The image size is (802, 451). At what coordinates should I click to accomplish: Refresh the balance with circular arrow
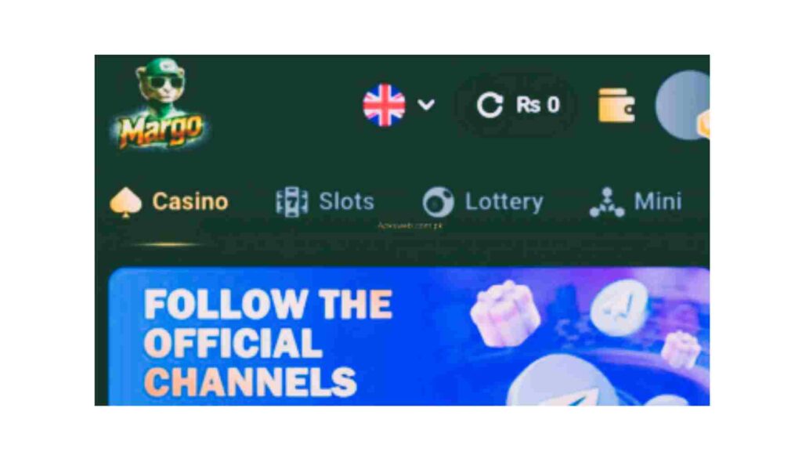(x=490, y=106)
